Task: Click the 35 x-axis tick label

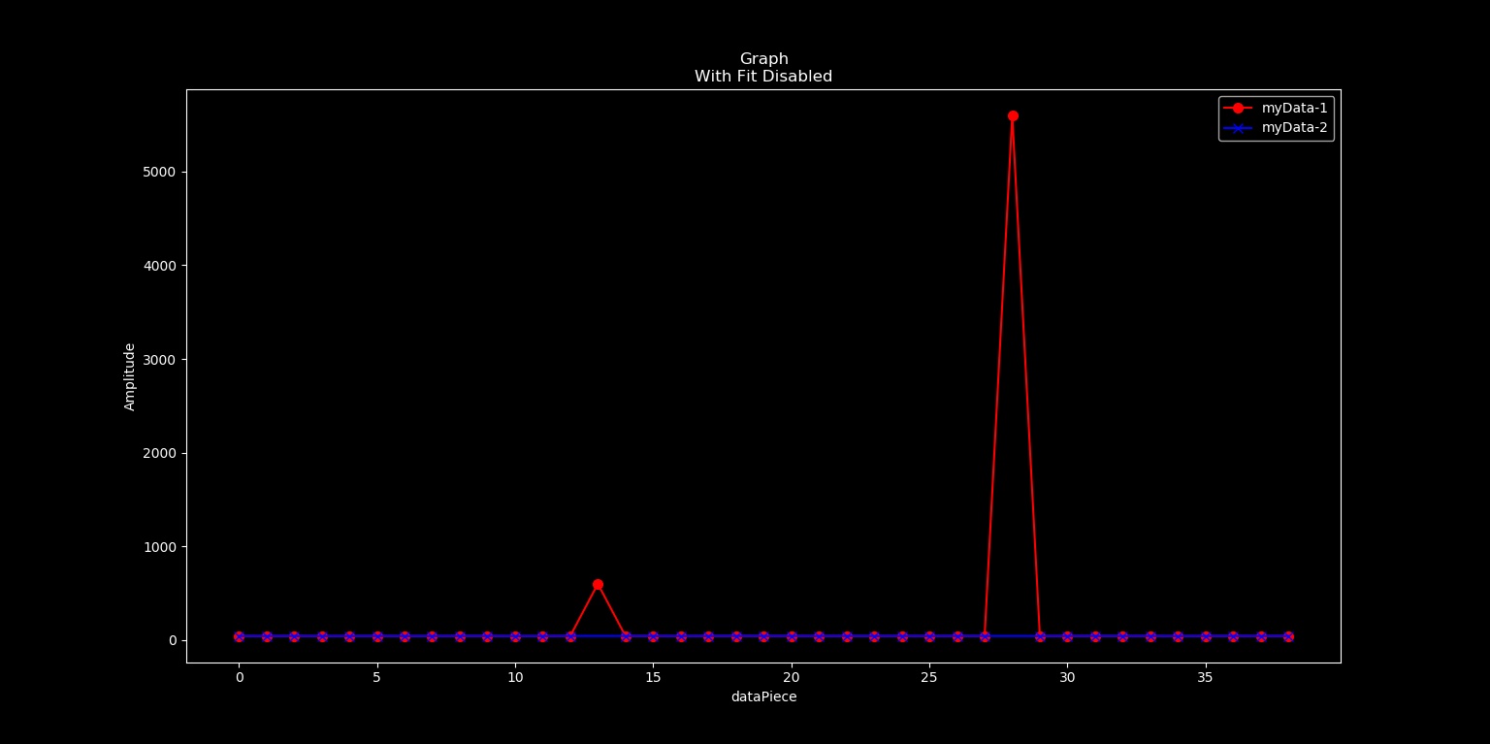Action: pos(1206,677)
